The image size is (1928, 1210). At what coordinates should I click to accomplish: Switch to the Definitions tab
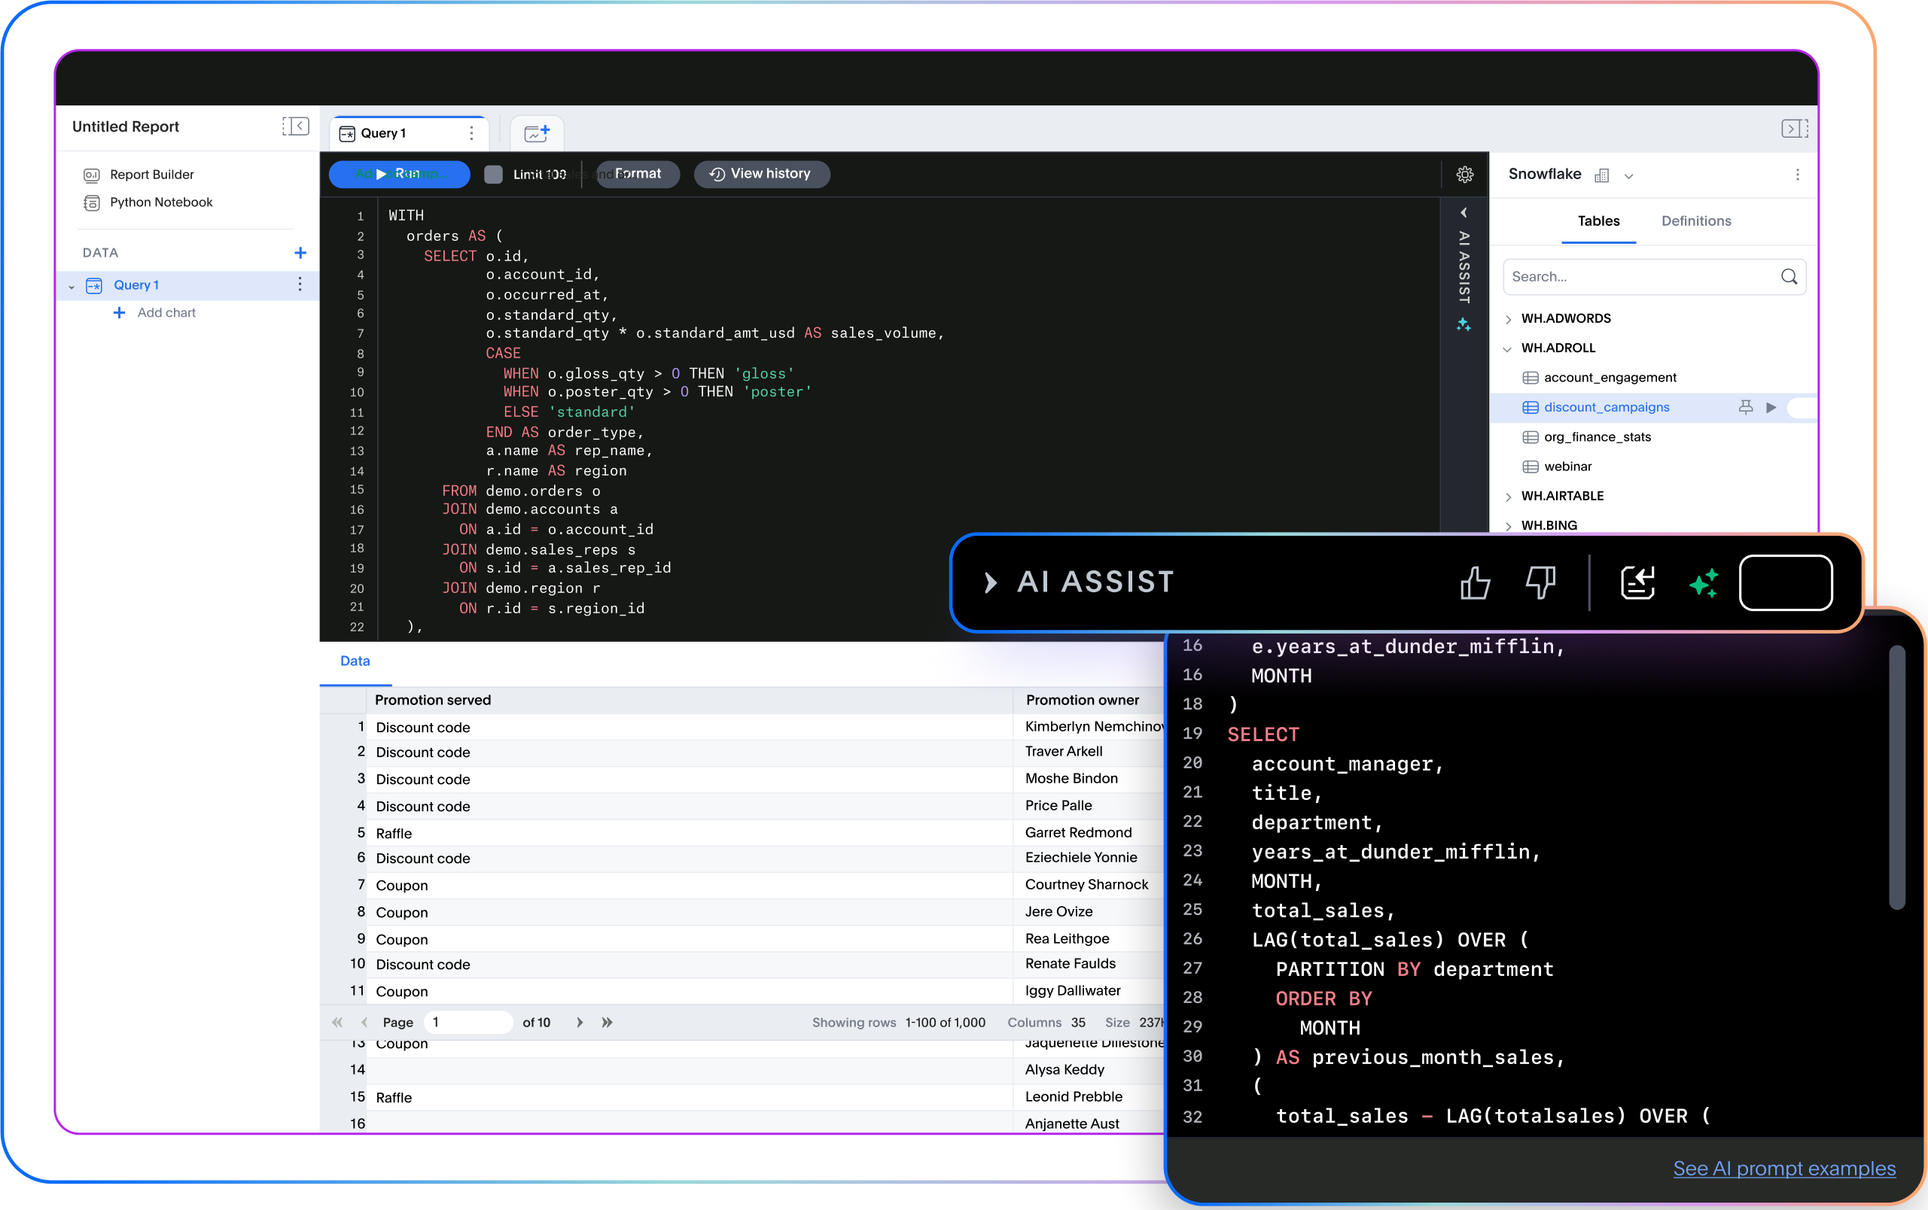[x=1695, y=221]
